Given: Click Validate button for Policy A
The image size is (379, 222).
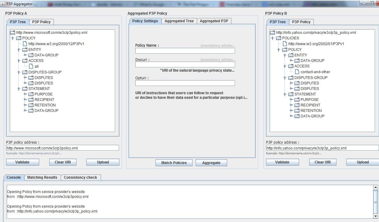Looking at the screenshot, I should (22, 162).
